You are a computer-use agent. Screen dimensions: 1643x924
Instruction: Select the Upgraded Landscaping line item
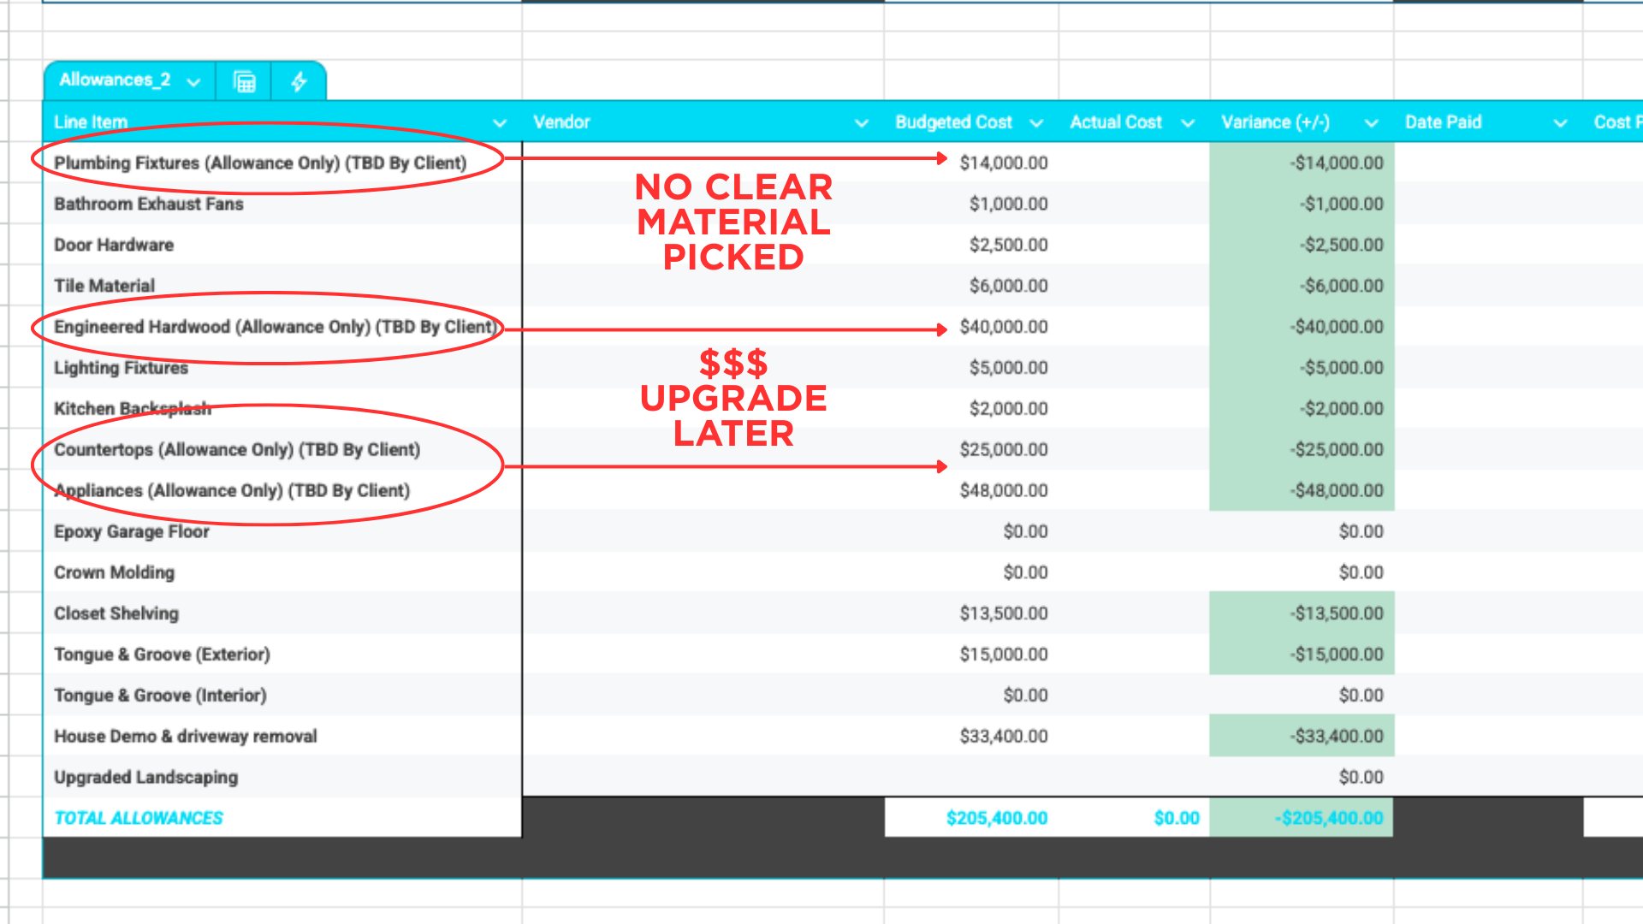pyautogui.click(x=146, y=777)
